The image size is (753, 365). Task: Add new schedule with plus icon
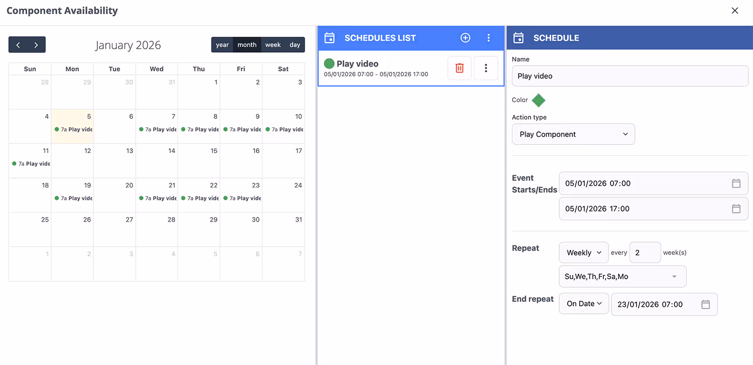465,38
